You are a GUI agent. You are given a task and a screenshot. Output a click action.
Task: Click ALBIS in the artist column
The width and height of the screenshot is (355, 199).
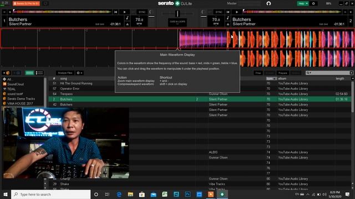click(x=213, y=153)
